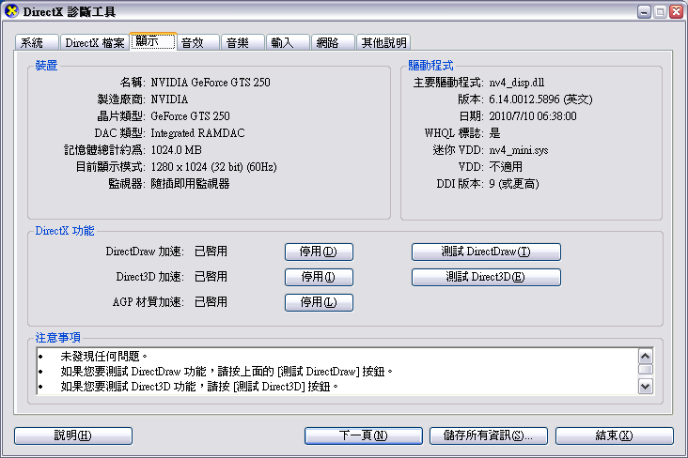Viewport: 688px width, 458px height.
Task: Open the 網路 tab
Action: click(x=333, y=42)
